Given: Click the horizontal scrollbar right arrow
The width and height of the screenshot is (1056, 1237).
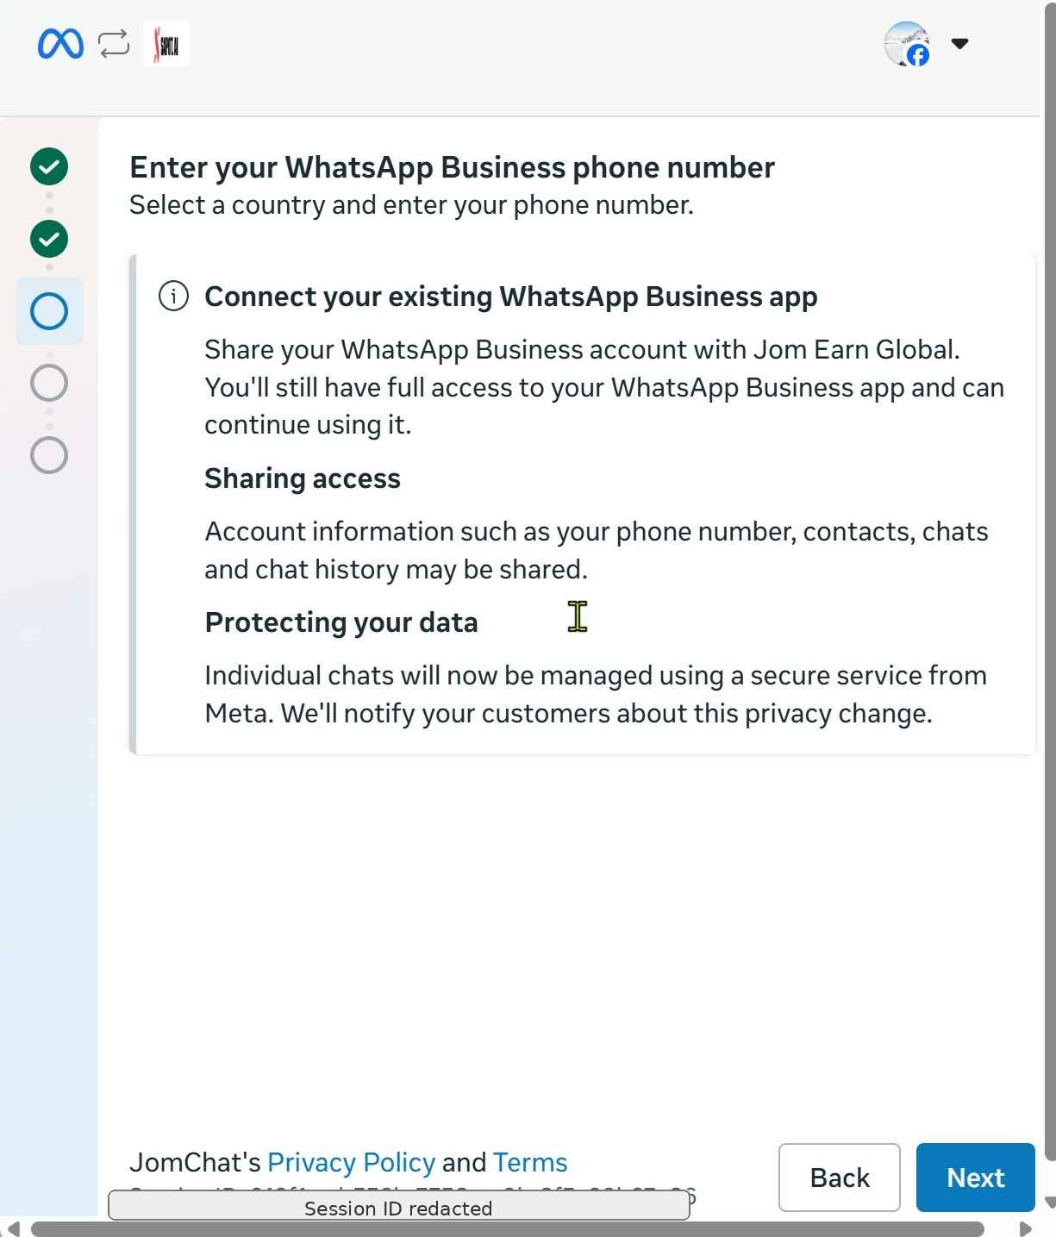Looking at the screenshot, I should tap(1026, 1228).
